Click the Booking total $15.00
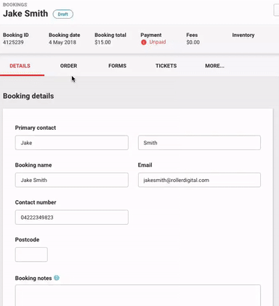This screenshot has width=279, height=306. click(x=102, y=42)
